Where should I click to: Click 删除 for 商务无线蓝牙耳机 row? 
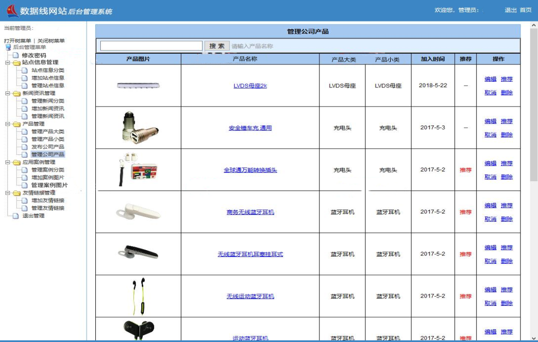point(506,219)
